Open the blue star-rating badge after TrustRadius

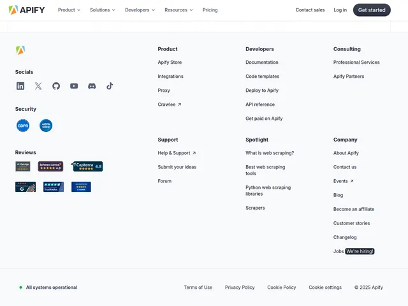click(81, 187)
